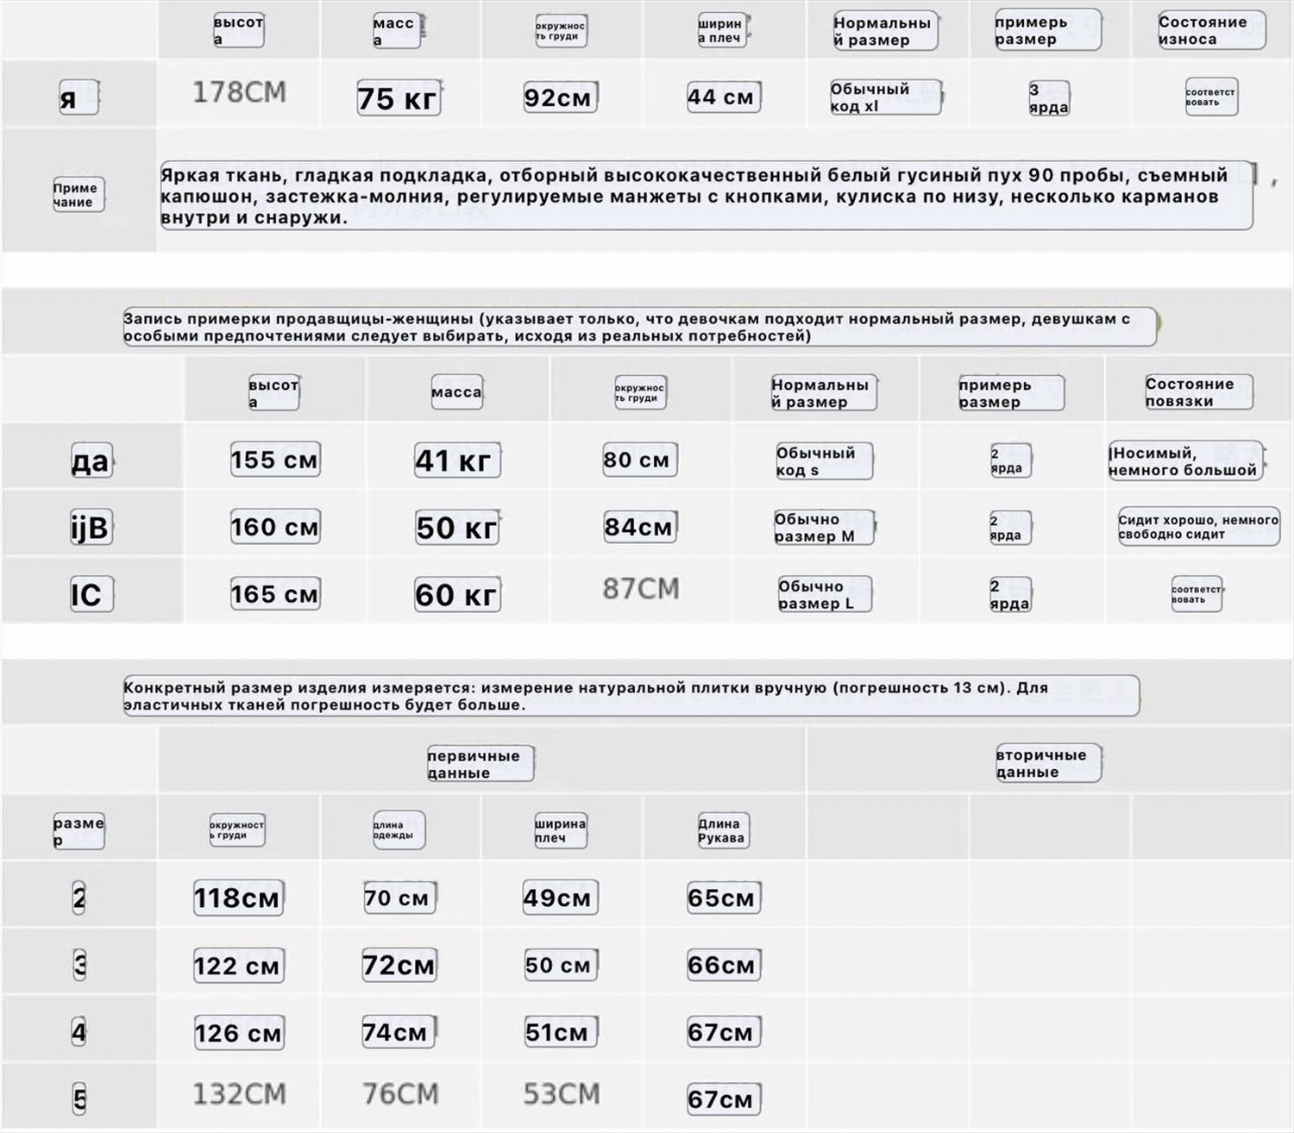
Task: Select the 'я' row label
Action: (79, 97)
